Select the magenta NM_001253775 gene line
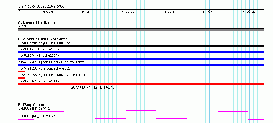This screenshot has height=123, width=273. (141, 119)
